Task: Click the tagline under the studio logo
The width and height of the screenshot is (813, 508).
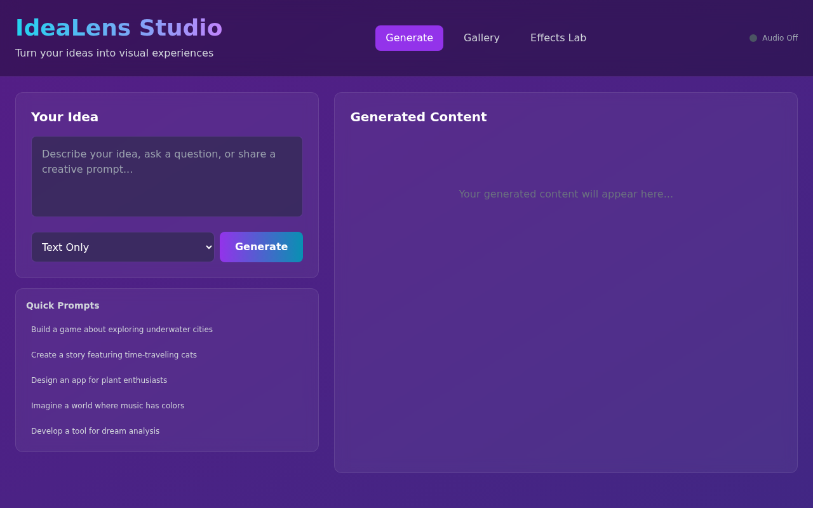Action: 114,53
